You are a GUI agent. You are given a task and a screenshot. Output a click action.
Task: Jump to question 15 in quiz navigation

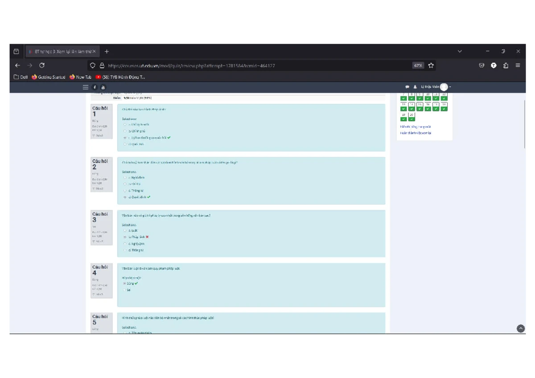click(x=420, y=107)
